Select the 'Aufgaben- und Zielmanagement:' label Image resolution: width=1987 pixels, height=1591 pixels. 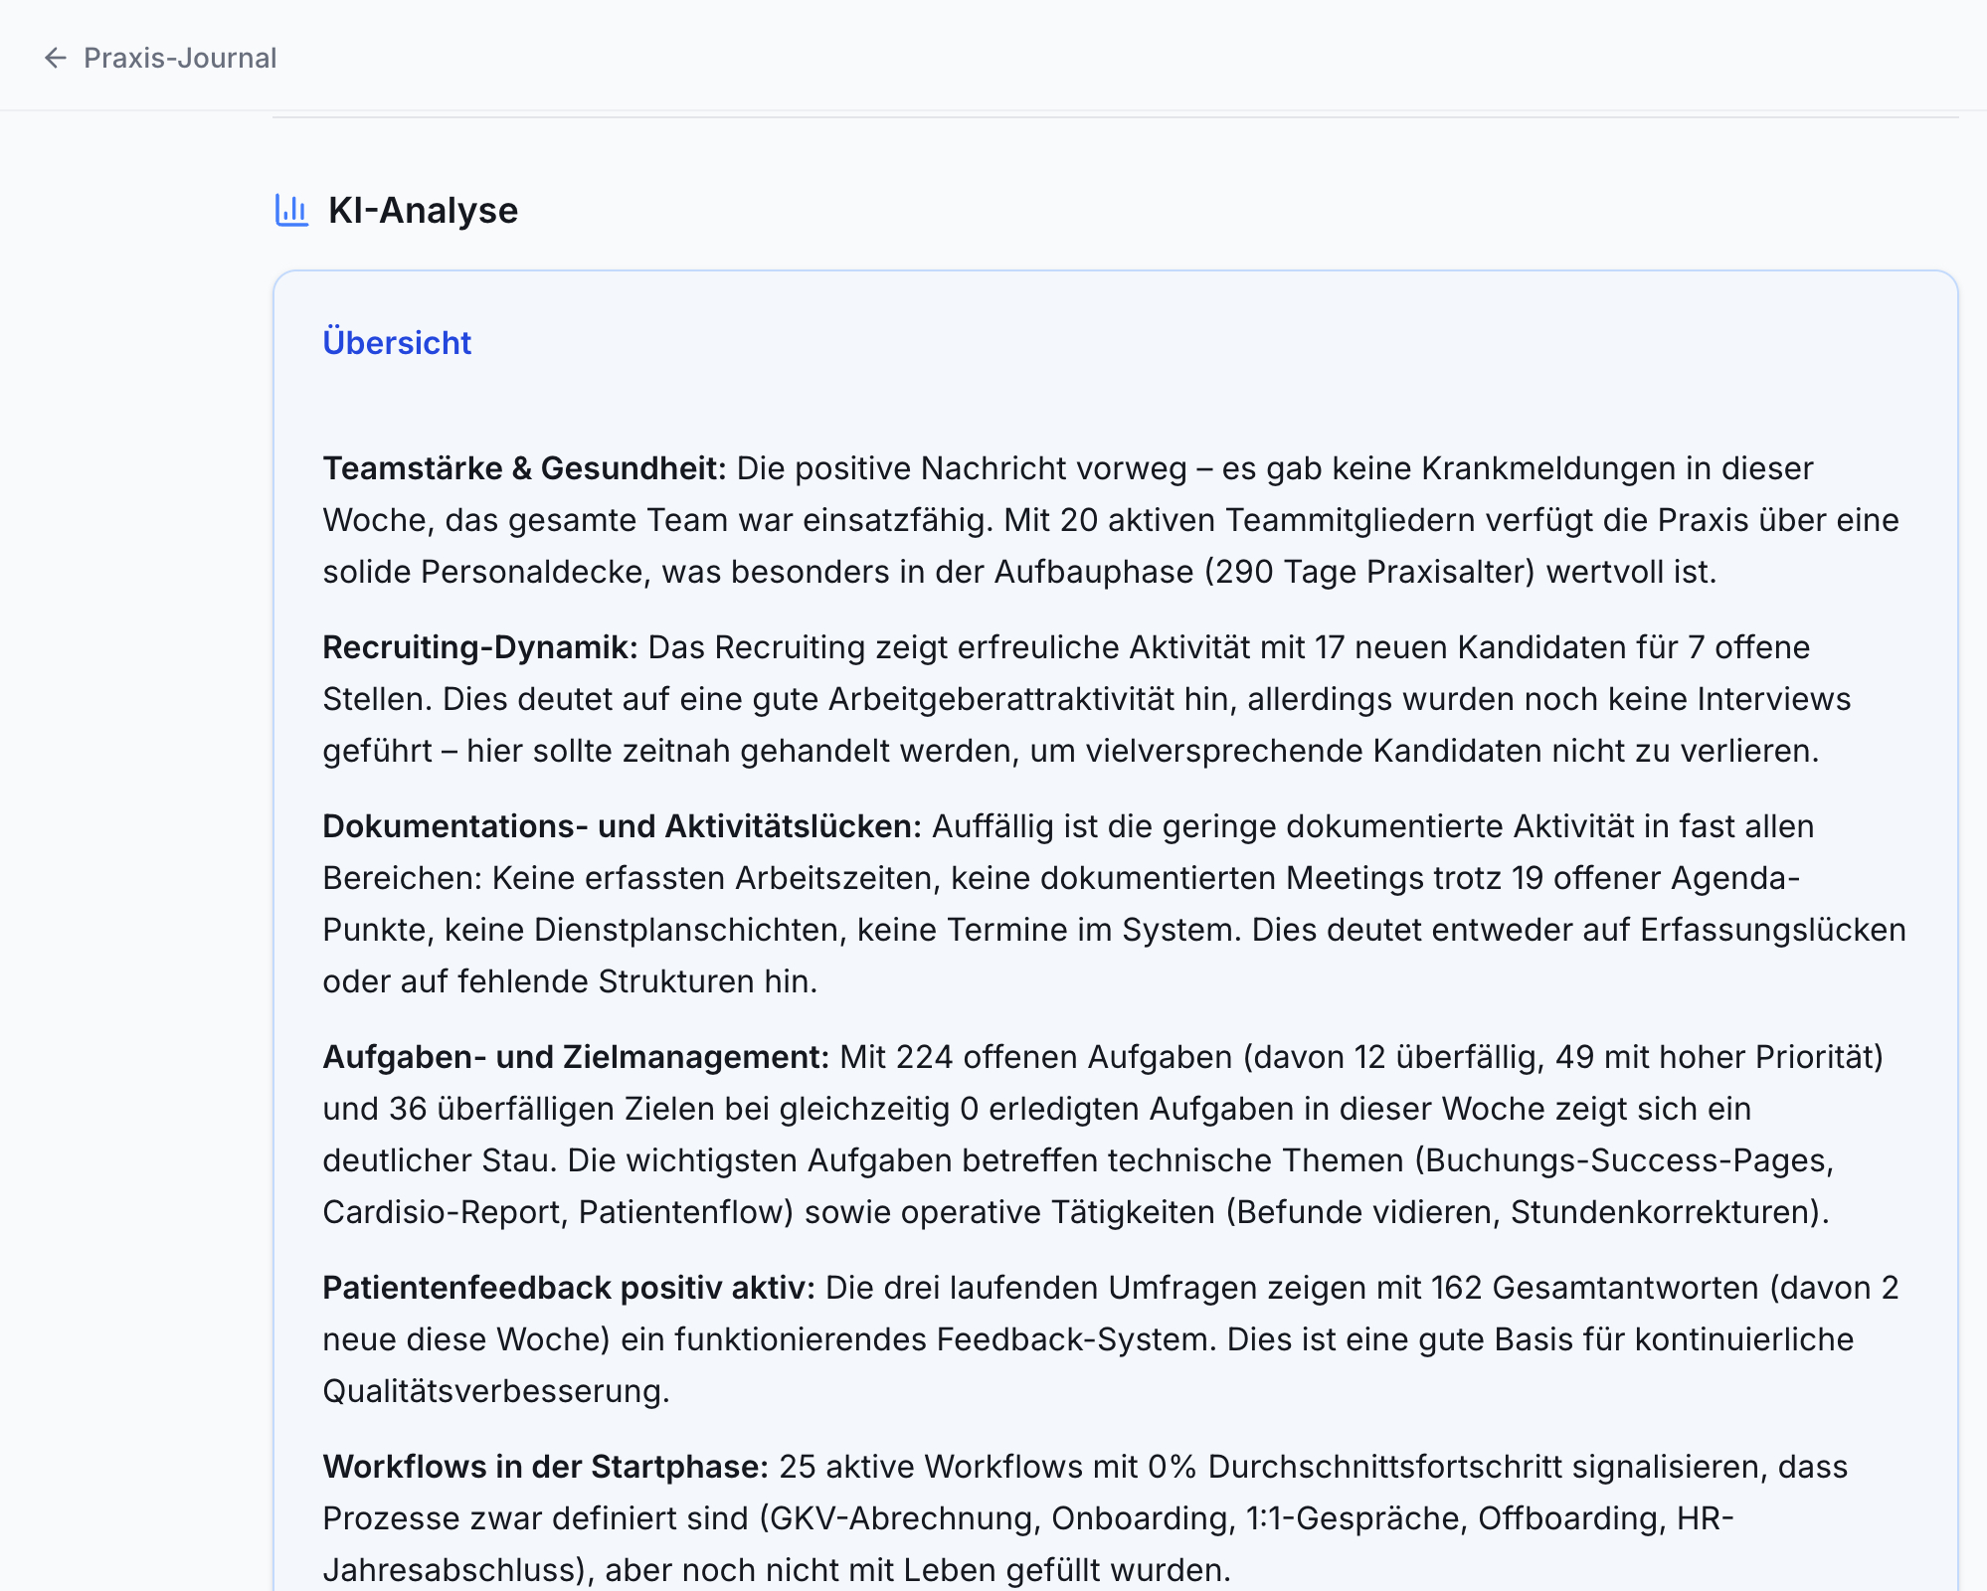[x=576, y=1057]
